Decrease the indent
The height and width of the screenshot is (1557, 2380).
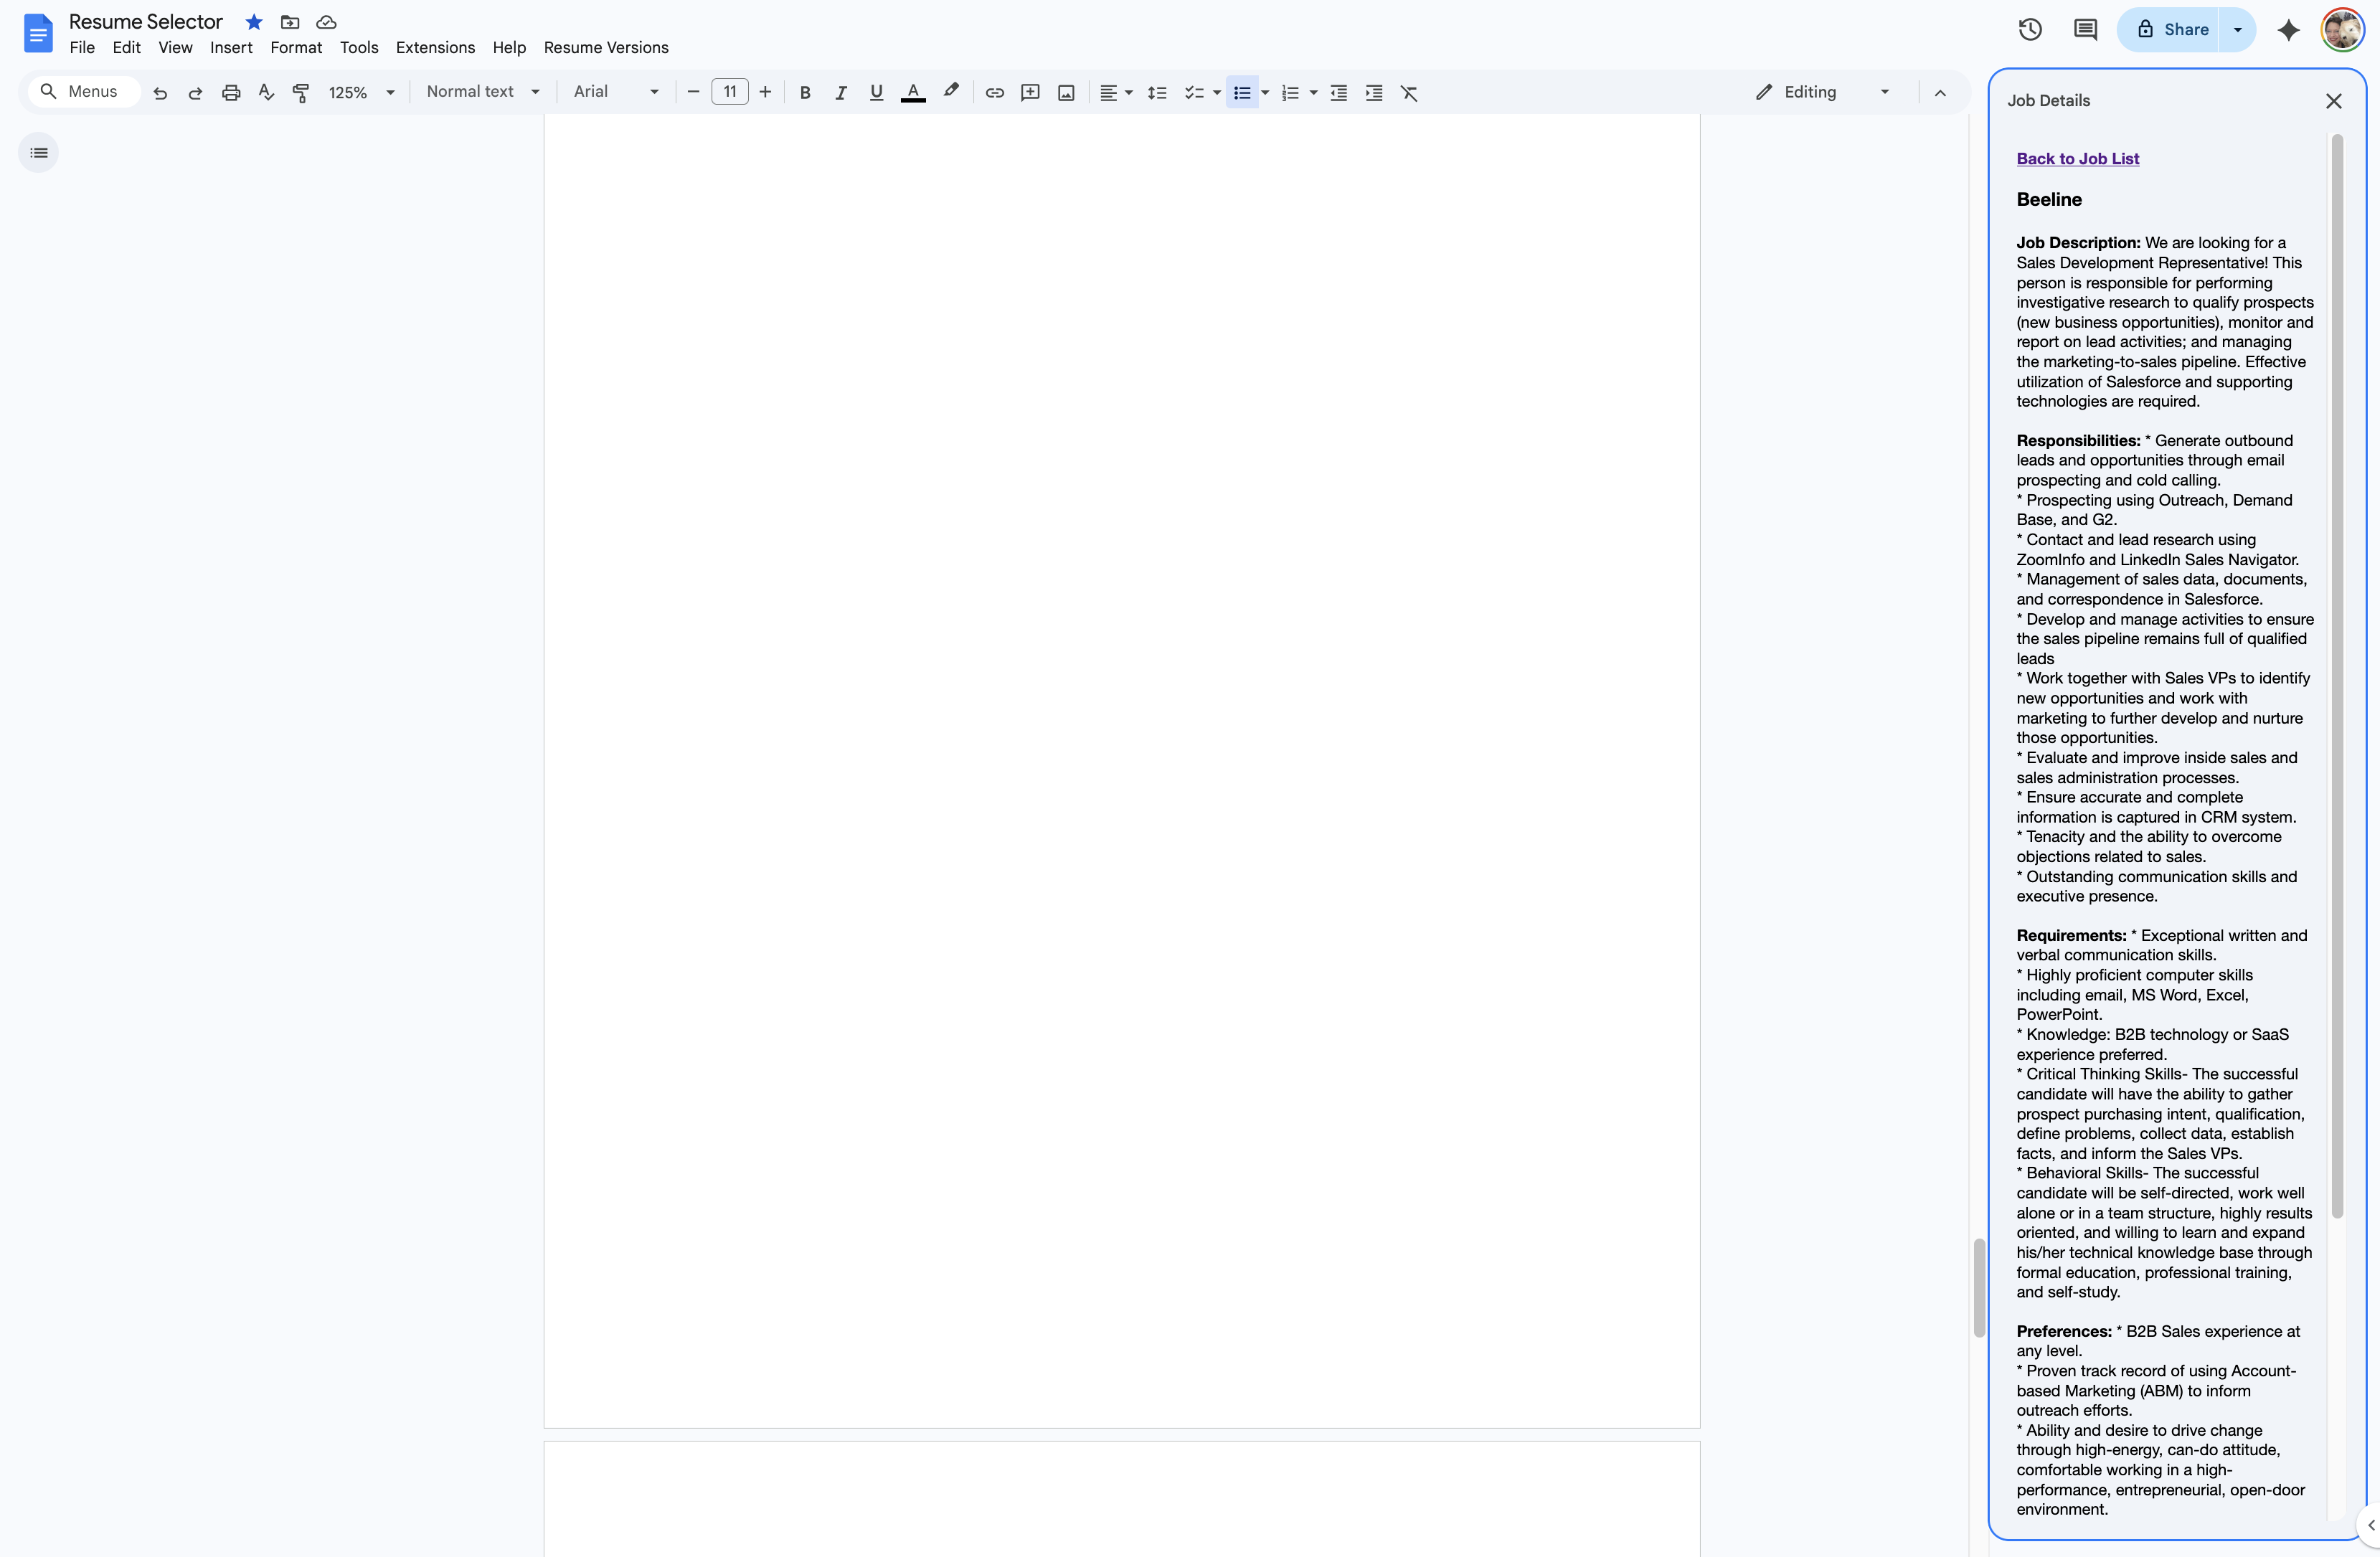pos(1339,93)
